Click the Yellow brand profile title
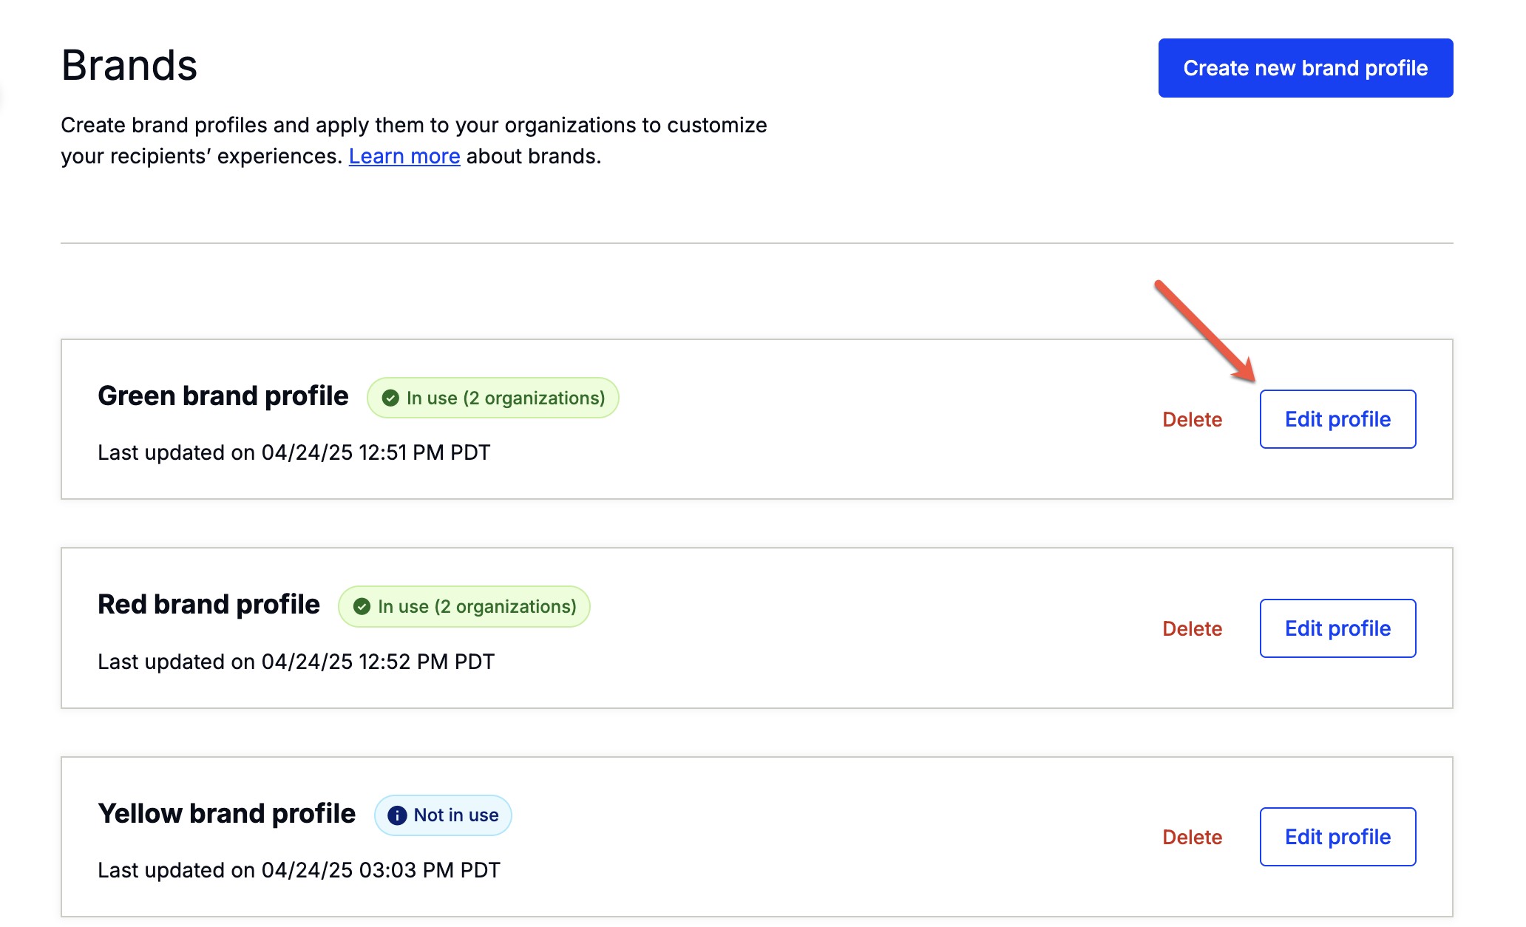 226,813
